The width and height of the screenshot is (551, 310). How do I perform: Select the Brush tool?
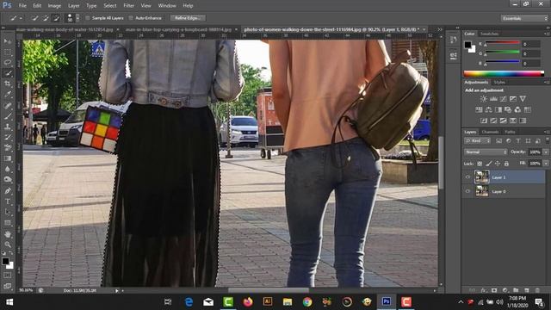[x=8, y=116]
